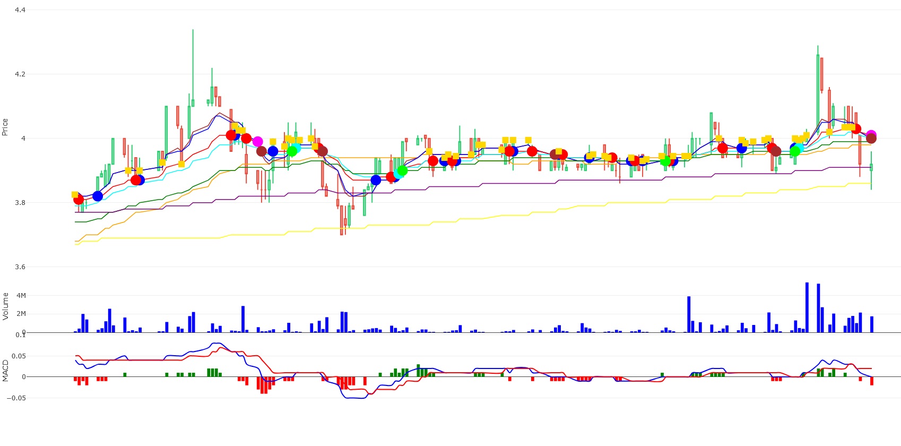
Task: Select the Price axis title
Action: 5,127
